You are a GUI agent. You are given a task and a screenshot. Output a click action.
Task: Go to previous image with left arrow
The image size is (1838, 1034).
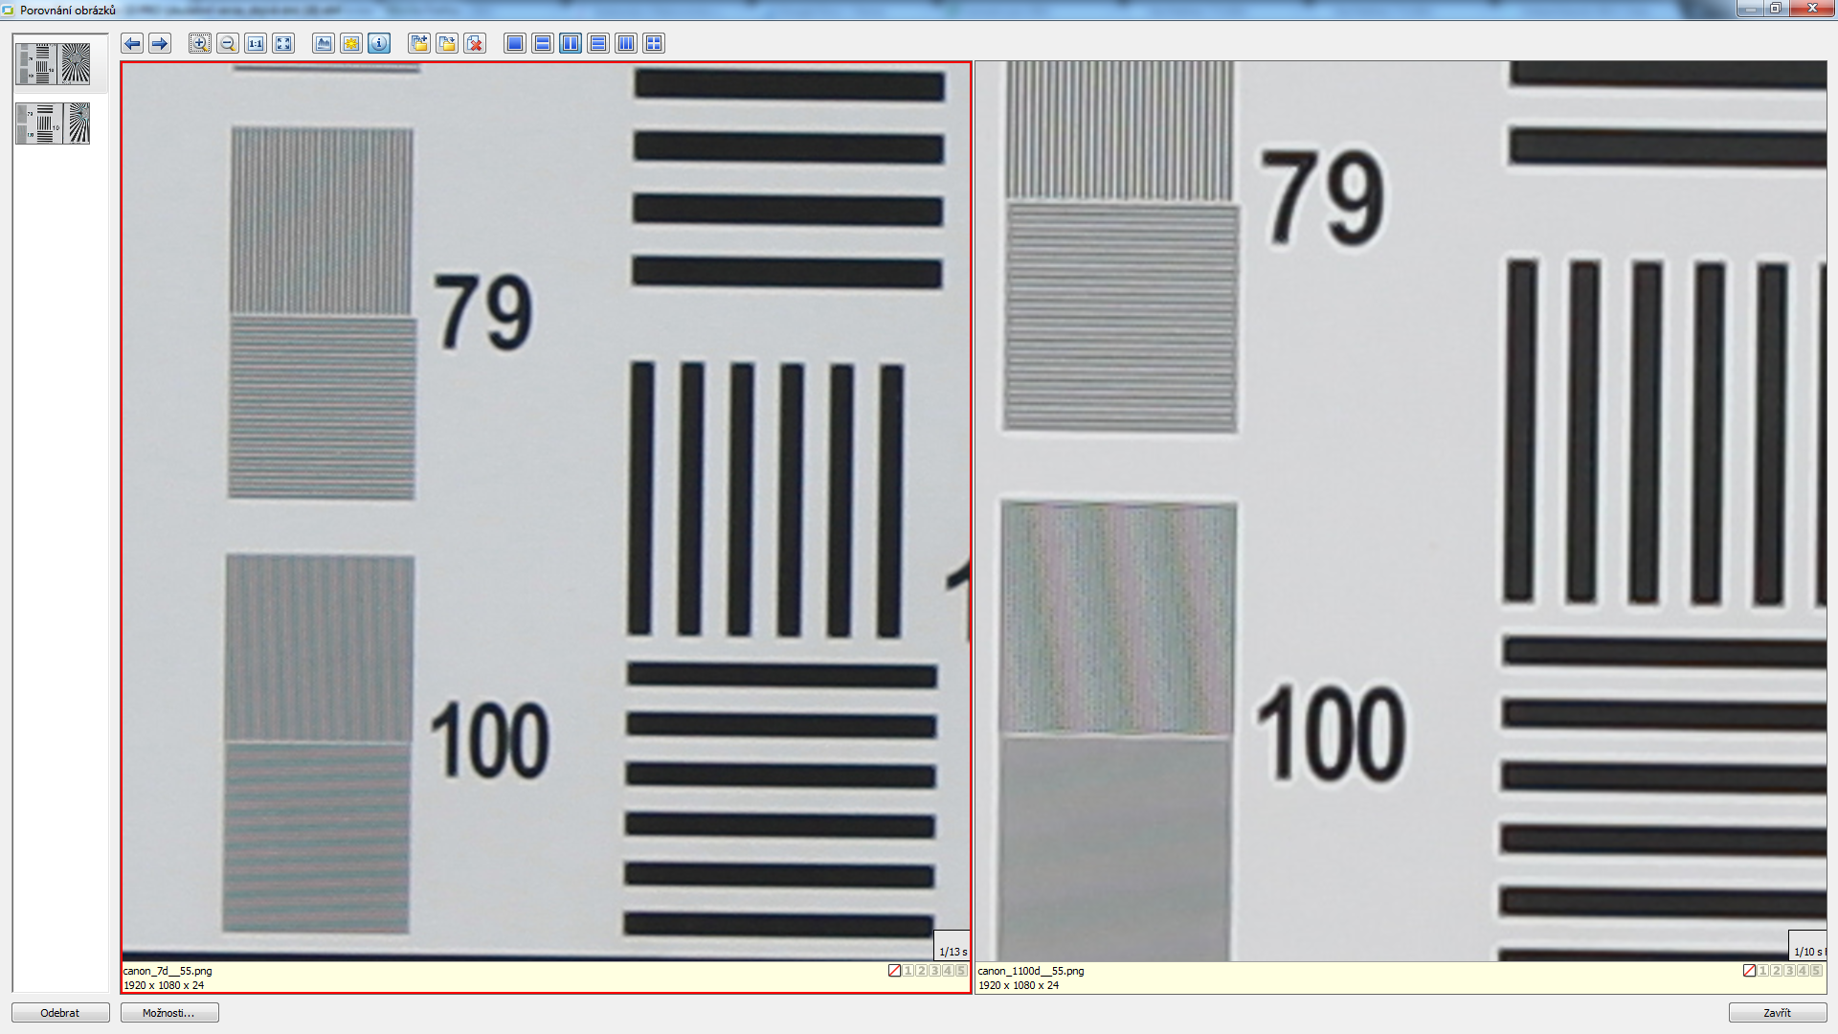pyautogui.click(x=132, y=43)
